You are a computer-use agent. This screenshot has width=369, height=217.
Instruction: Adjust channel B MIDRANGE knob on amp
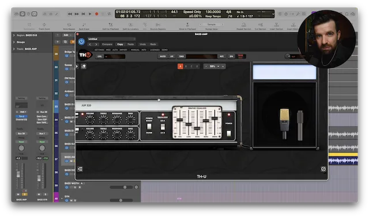116,135
